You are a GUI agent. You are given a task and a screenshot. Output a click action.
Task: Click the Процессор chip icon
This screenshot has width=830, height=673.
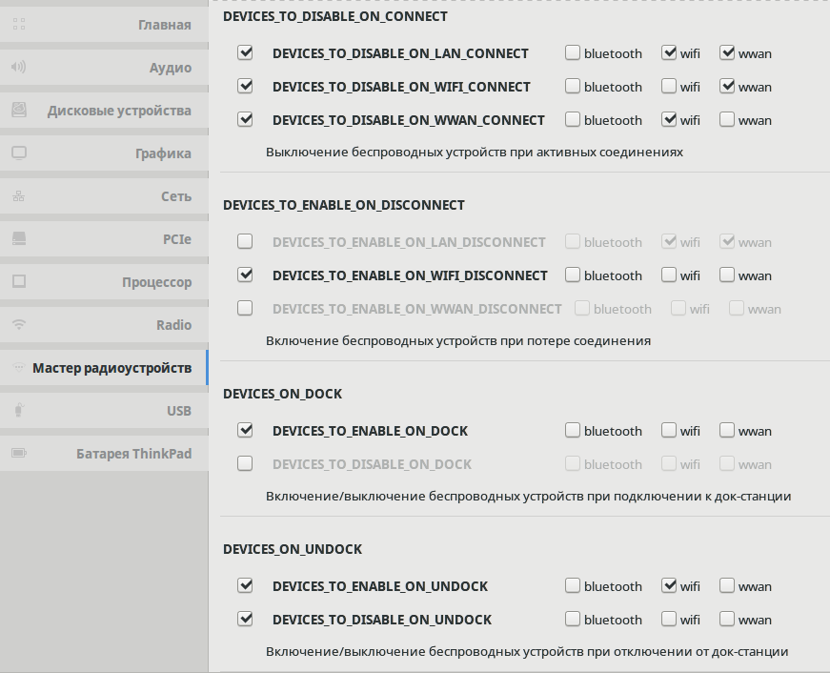tap(19, 281)
